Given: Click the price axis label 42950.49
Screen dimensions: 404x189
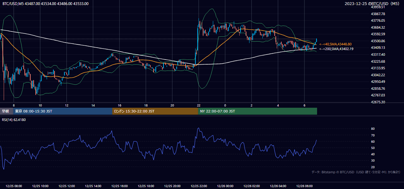Looking at the screenshot, I should (x=378, y=82).
